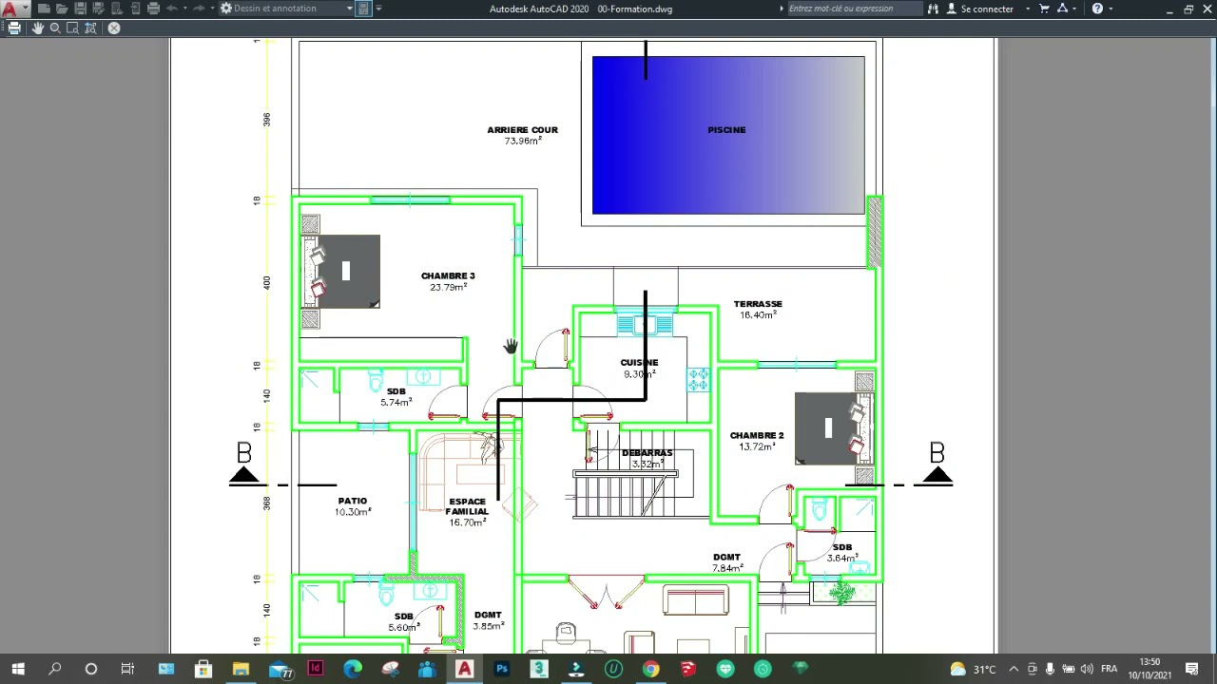This screenshot has height=684, width=1217.
Task: Open Task View on the taskbar
Action: [x=127, y=669]
